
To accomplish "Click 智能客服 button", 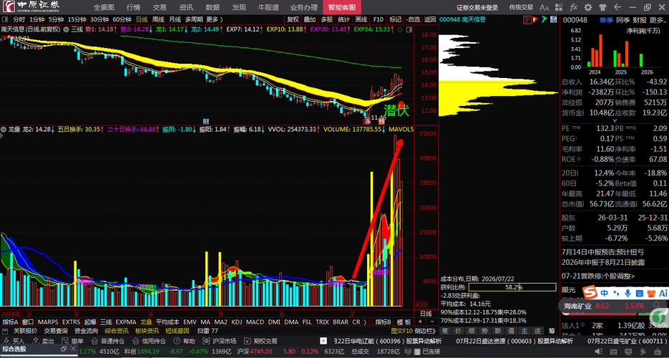I will [342, 7].
